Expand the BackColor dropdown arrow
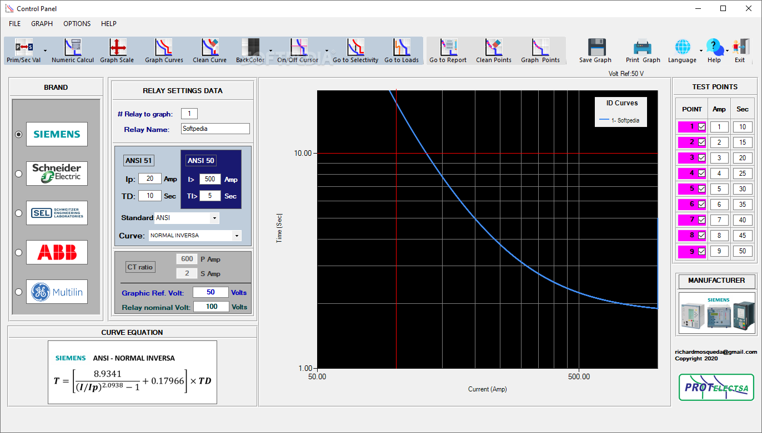 tap(270, 50)
